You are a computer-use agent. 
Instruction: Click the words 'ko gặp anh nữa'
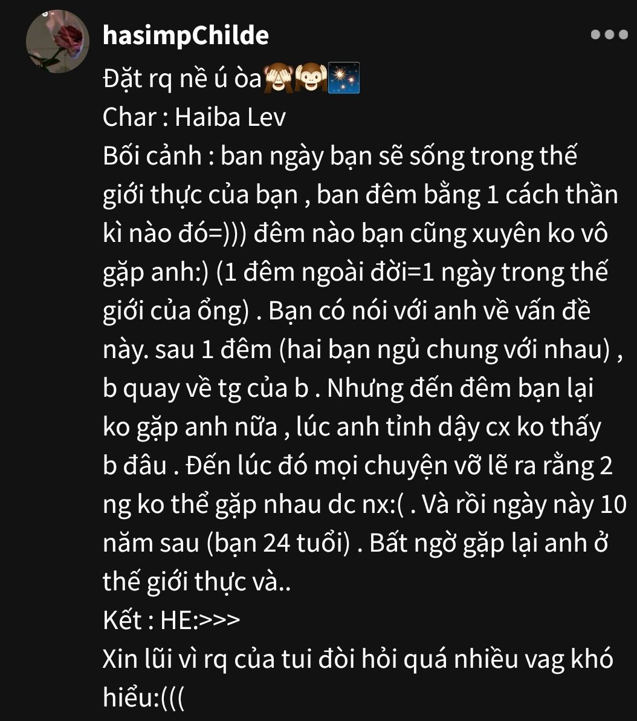(x=190, y=427)
